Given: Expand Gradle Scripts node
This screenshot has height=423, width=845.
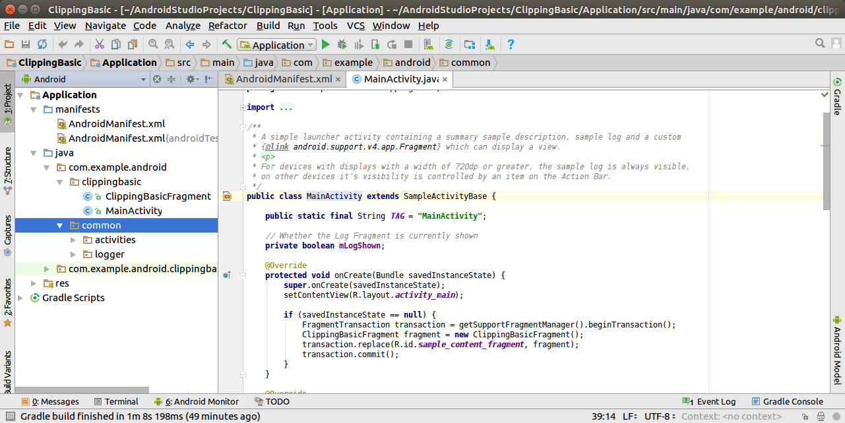Looking at the screenshot, I should coord(20,298).
